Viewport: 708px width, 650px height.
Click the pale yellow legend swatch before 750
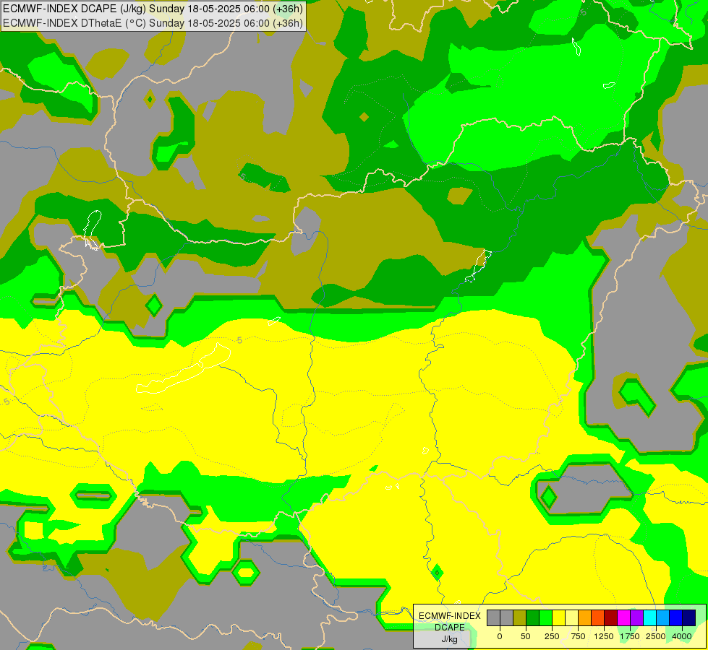[x=571, y=618]
